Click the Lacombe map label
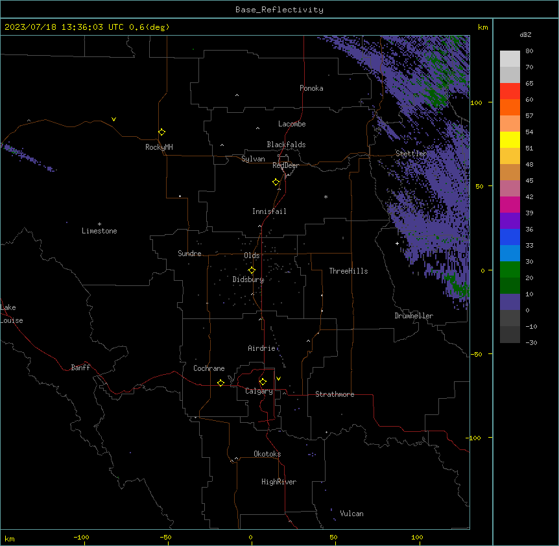559x546 pixels. (x=292, y=124)
